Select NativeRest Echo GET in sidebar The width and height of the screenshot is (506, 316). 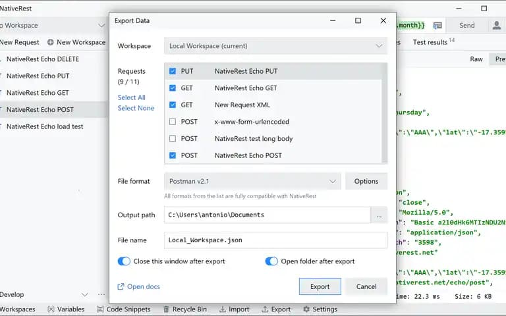[53, 93]
